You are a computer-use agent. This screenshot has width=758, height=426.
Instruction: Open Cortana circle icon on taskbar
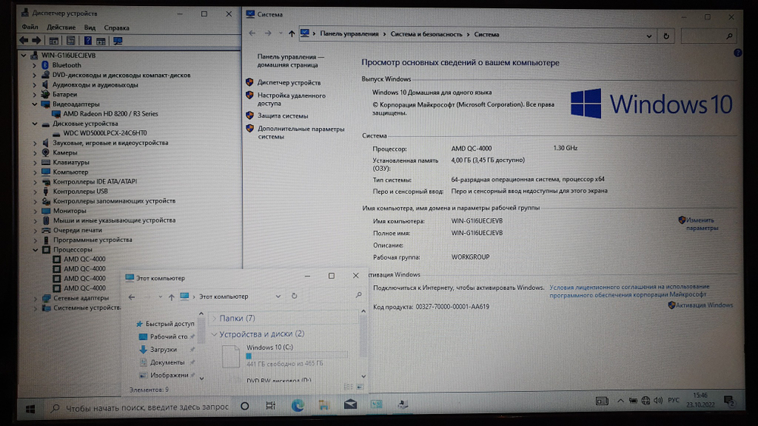(245, 406)
